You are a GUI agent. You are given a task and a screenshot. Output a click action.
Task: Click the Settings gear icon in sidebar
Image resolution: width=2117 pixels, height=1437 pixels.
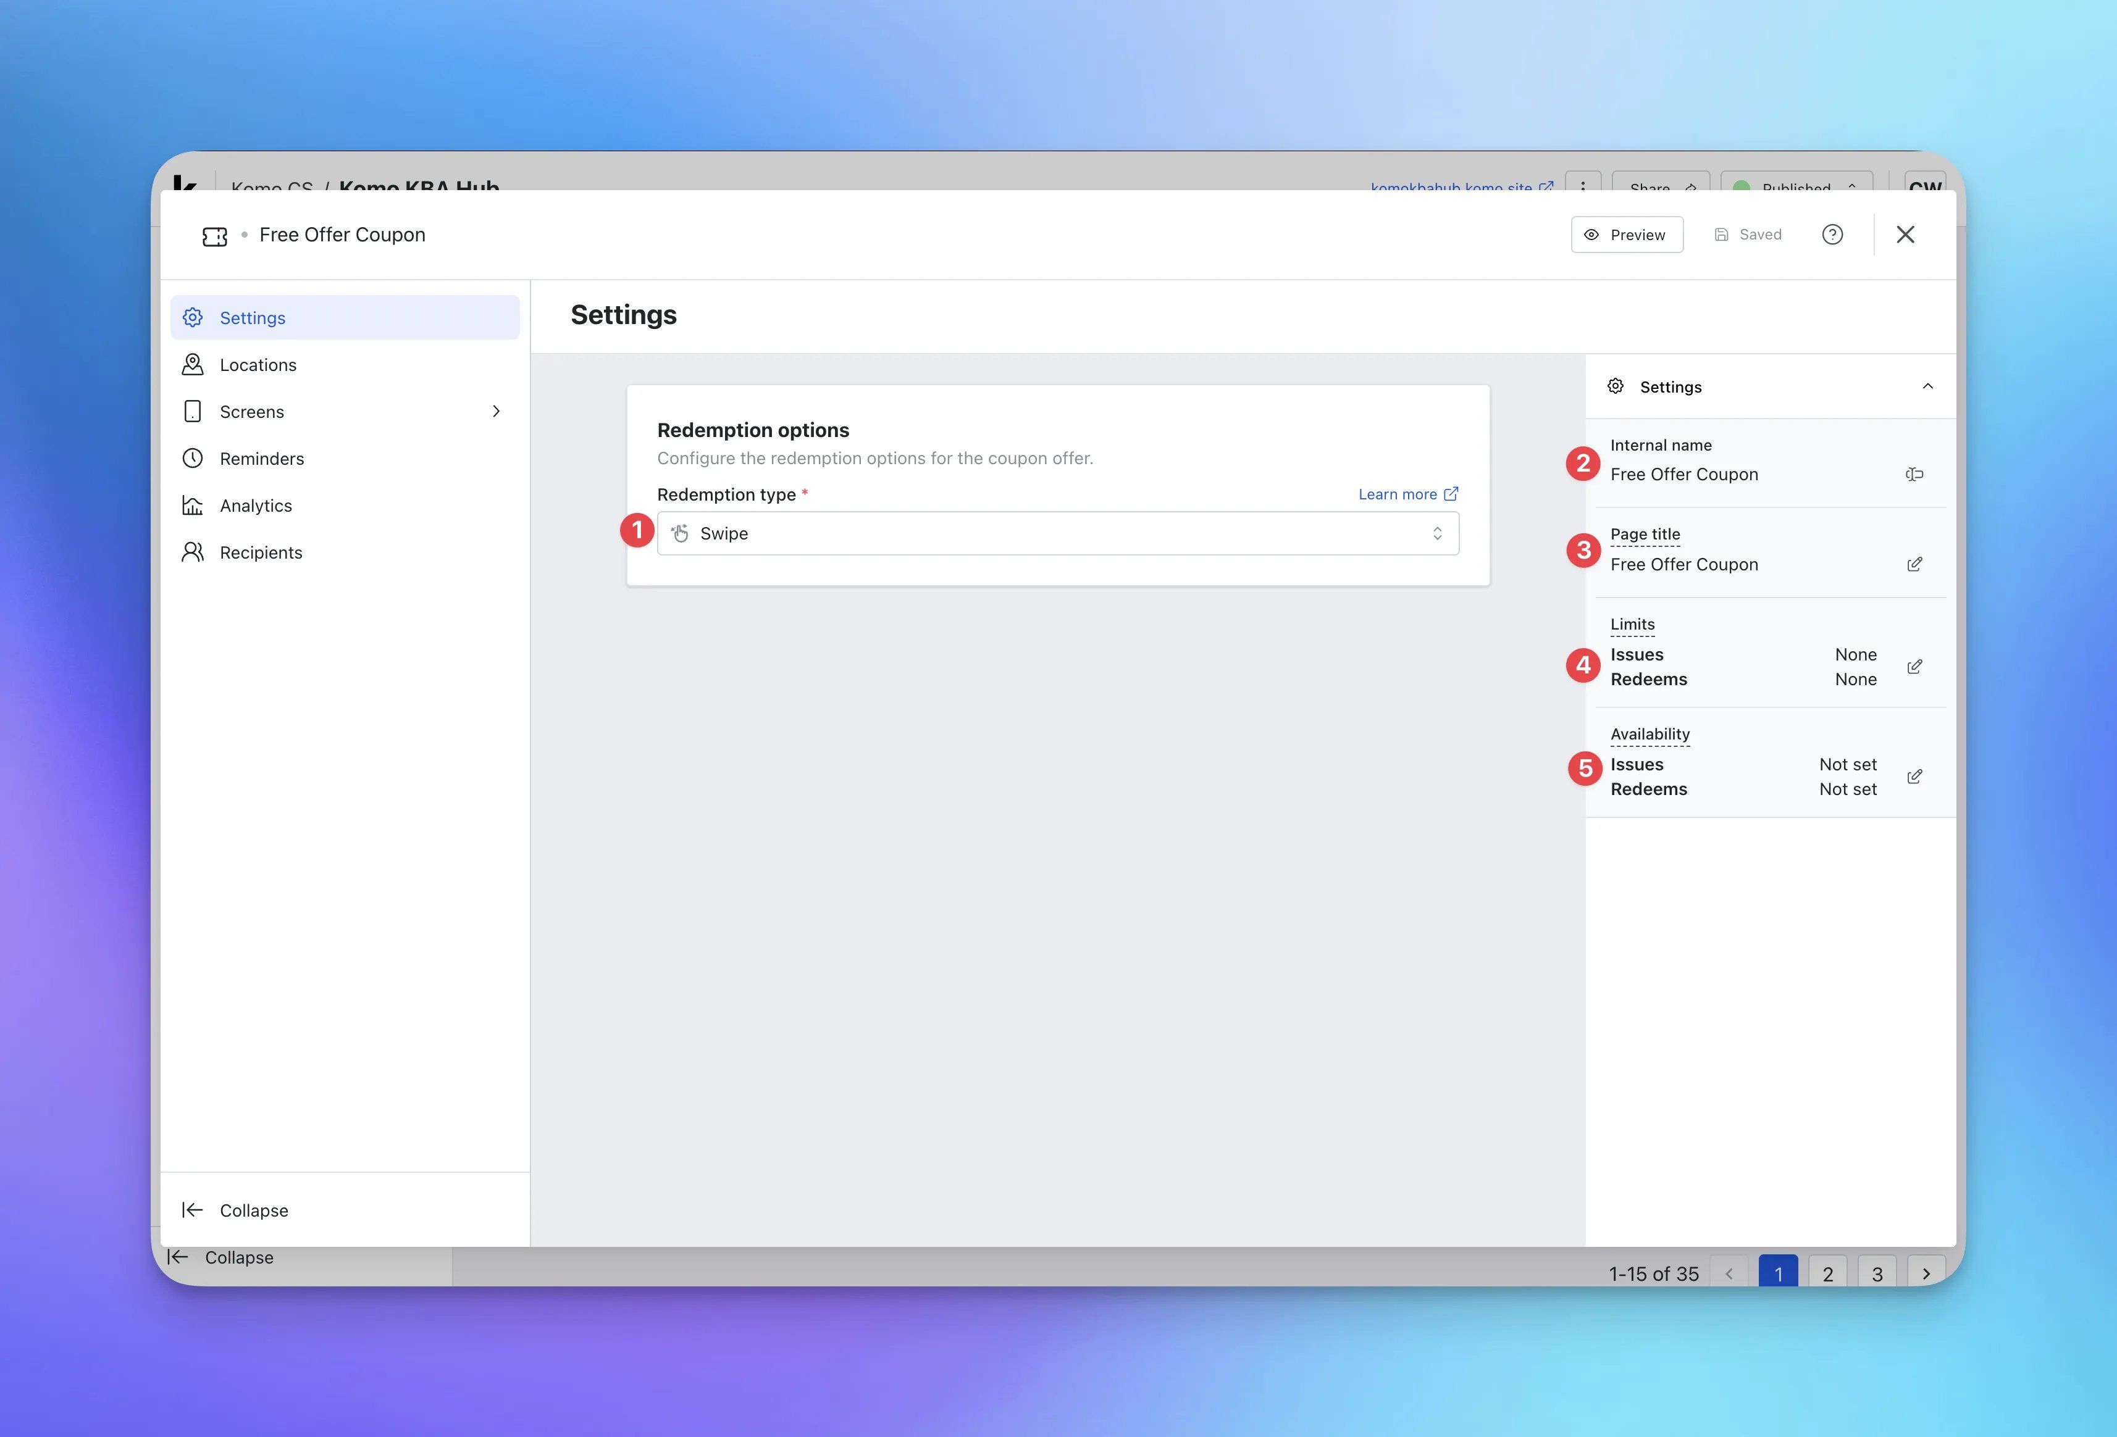click(x=192, y=318)
